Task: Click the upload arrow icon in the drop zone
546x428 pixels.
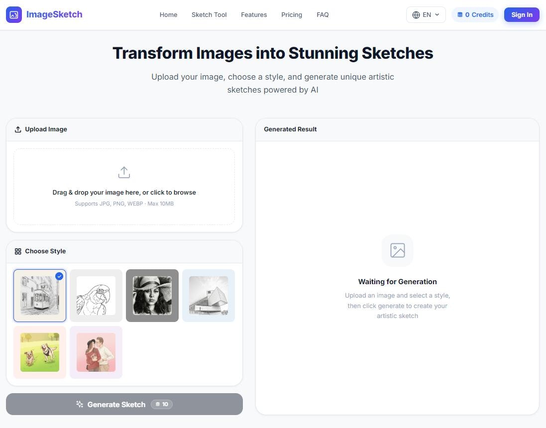Action: coord(124,172)
